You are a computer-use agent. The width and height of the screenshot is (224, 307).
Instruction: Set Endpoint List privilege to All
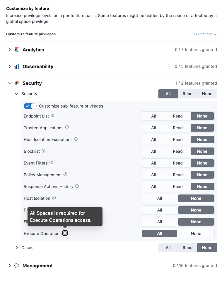(x=153, y=116)
